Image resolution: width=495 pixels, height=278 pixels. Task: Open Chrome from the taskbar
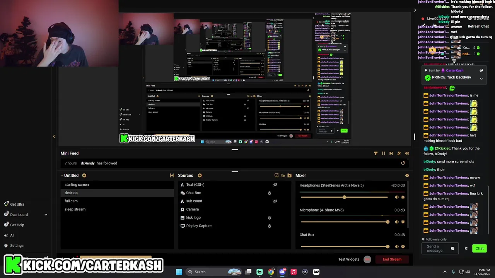pos(271,272)
